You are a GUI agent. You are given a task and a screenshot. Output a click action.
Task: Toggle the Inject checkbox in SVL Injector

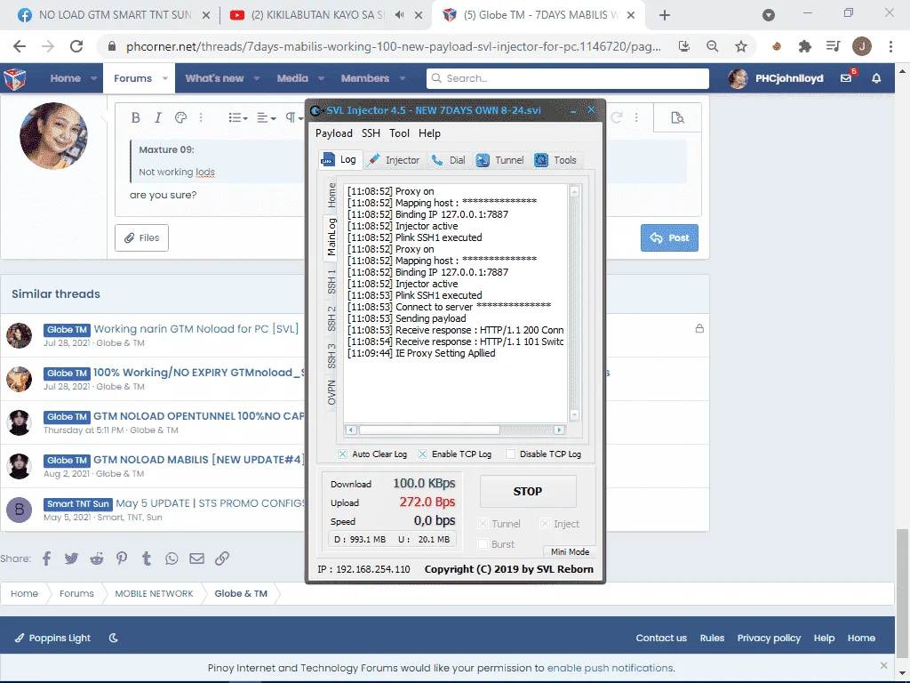pyautogui.click(x=545, y=524)
